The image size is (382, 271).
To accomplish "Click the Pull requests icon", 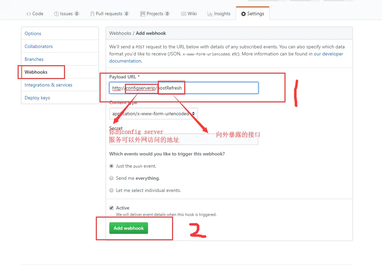I will point(92,14).
